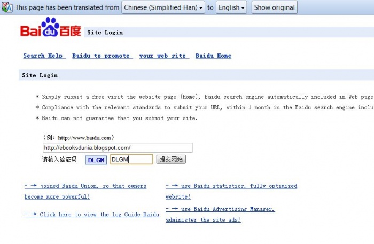Click the Google Translate icon in the bar
This screenshot has width=374, height=244.
point(7,7)
